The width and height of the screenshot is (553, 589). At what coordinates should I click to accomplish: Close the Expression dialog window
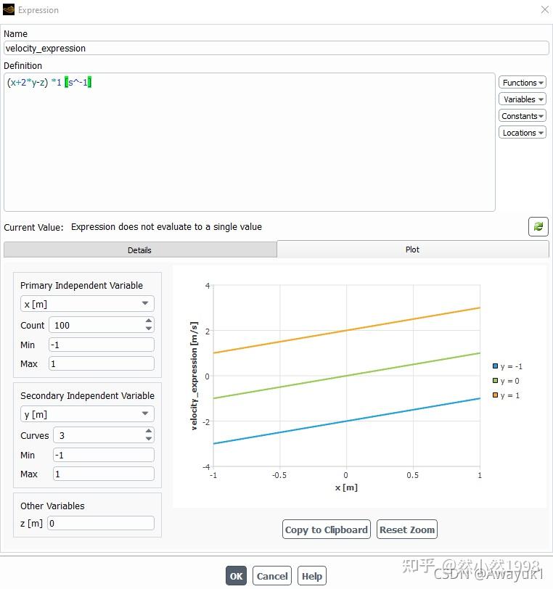[545, 9]
